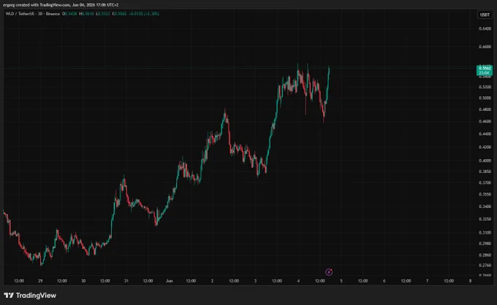Click the 7 date label on time axis
The image size is (497, 305).
(x=428, y=281)
